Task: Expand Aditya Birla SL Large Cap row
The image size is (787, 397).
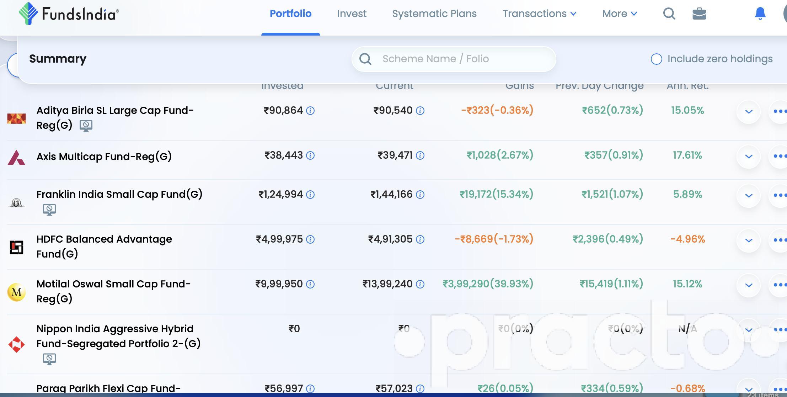Action: click(749, 111)
